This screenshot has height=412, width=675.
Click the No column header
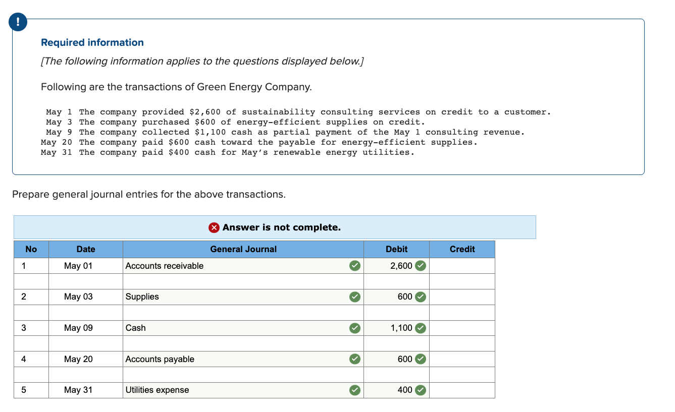31,249
